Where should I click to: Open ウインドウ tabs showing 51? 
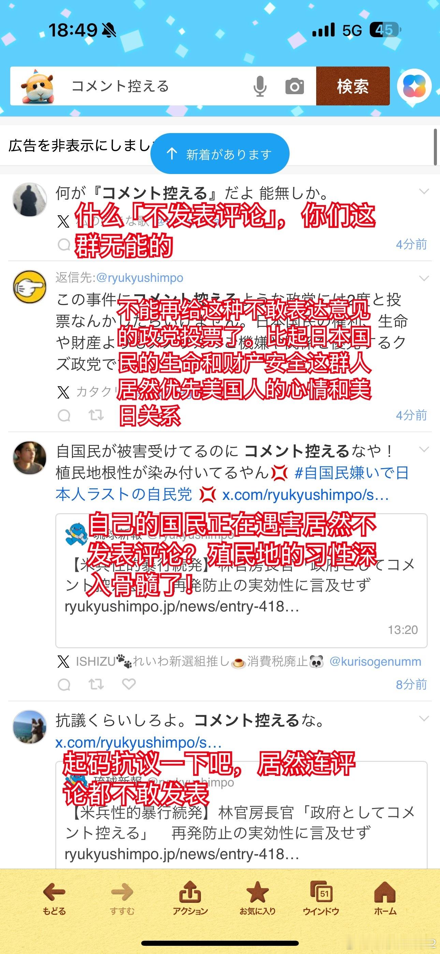(x=321, y=898)
